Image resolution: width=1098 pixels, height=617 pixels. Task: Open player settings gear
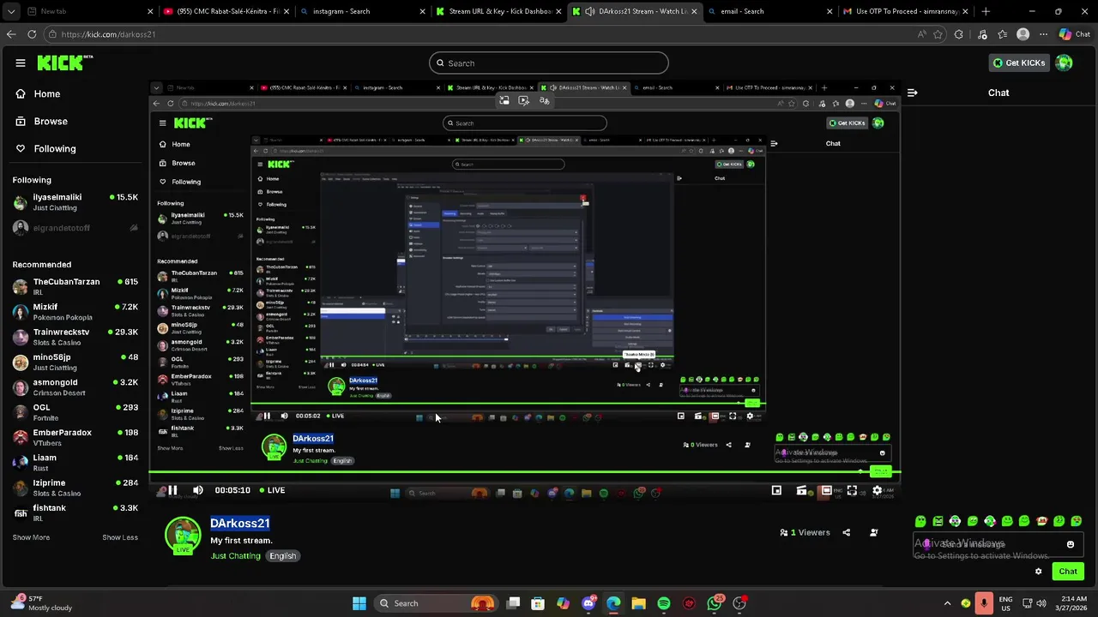point(877,490)
